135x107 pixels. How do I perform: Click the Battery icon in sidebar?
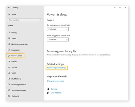pos(9,62)
